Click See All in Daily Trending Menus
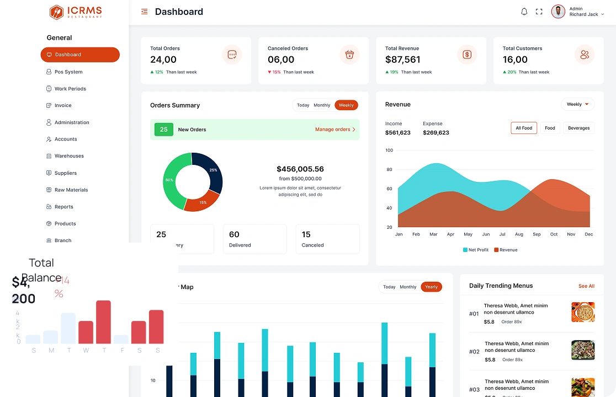 pyautogui.click(x=586, y=286)
